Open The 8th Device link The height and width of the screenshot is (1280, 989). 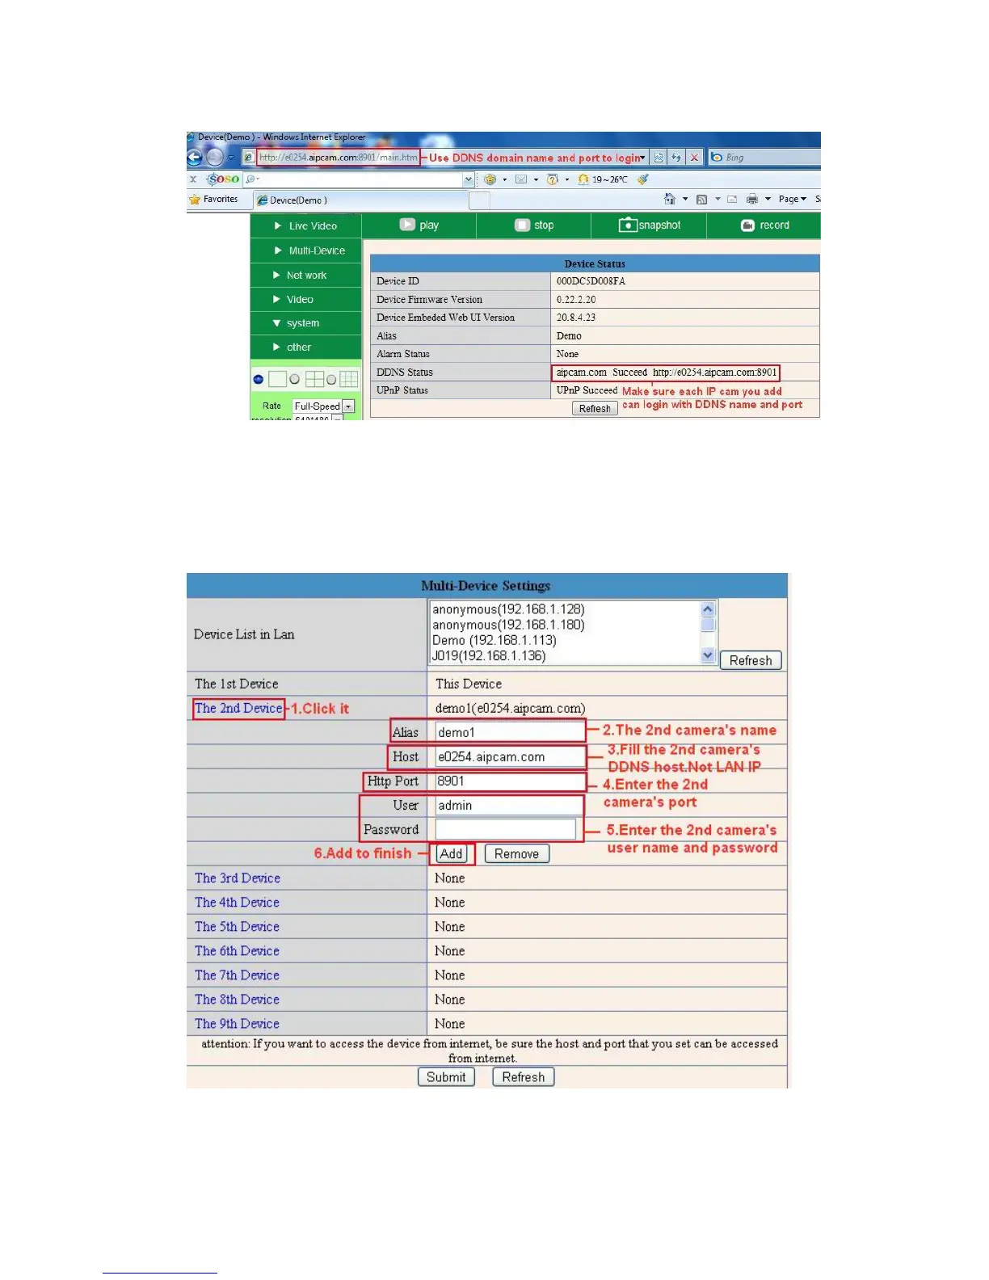237,999
